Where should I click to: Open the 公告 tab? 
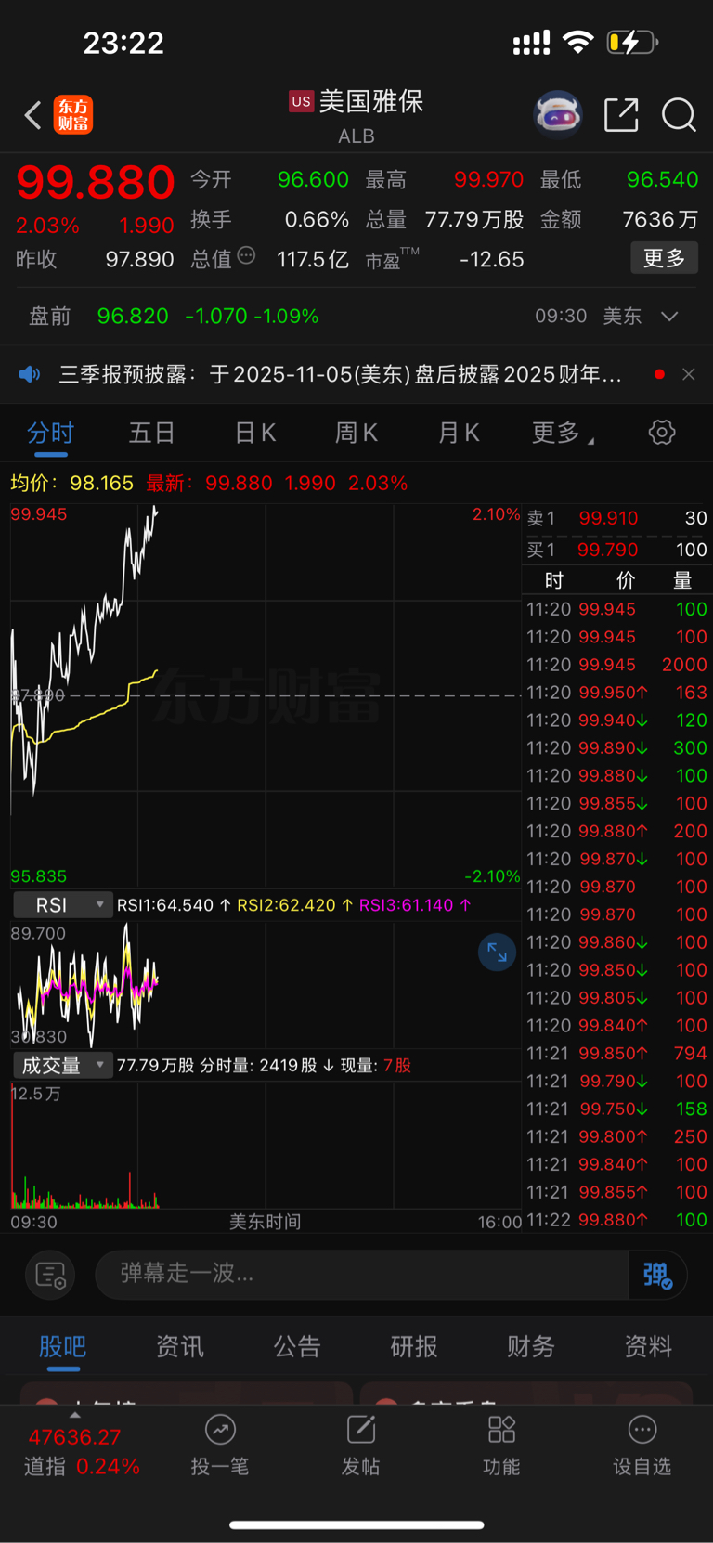[297, 1346]
